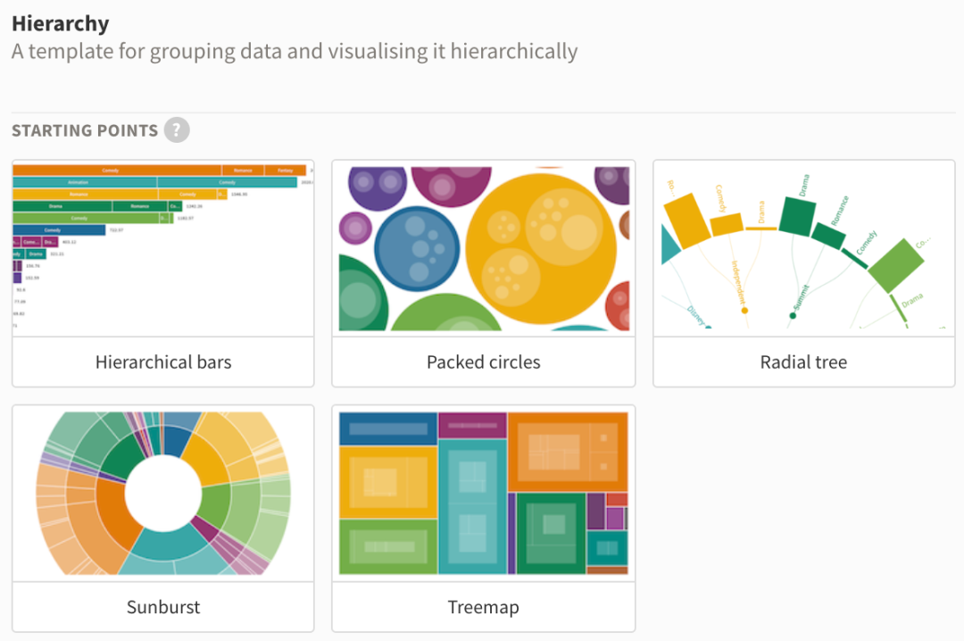The width and height of the screenshot is (964, 641).
Task: Click the "Hierarchical bars" caption label
Action: pos(163,362)
